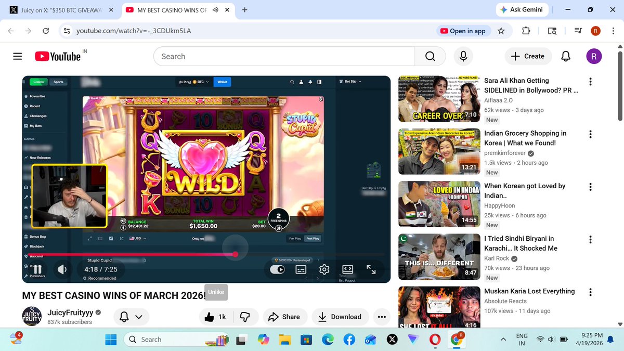624x351 pixels.
Task: Share the video
Action: point(284,317)
